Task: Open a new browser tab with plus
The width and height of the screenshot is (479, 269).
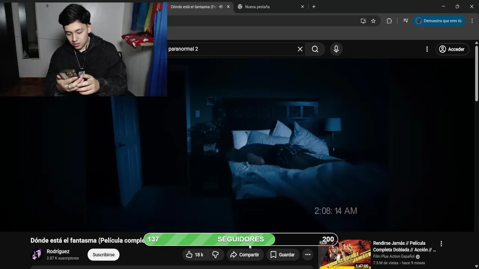Action: [x=314, y=7]
